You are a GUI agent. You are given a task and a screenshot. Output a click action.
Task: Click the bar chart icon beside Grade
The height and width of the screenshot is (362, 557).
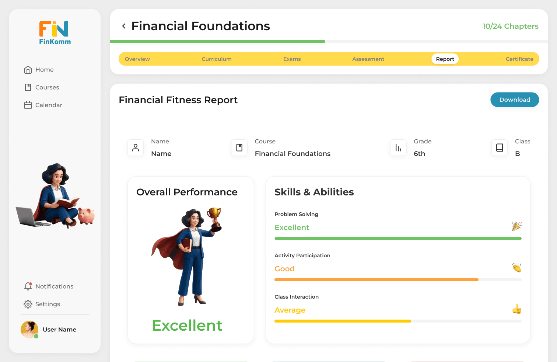[398, 148]
